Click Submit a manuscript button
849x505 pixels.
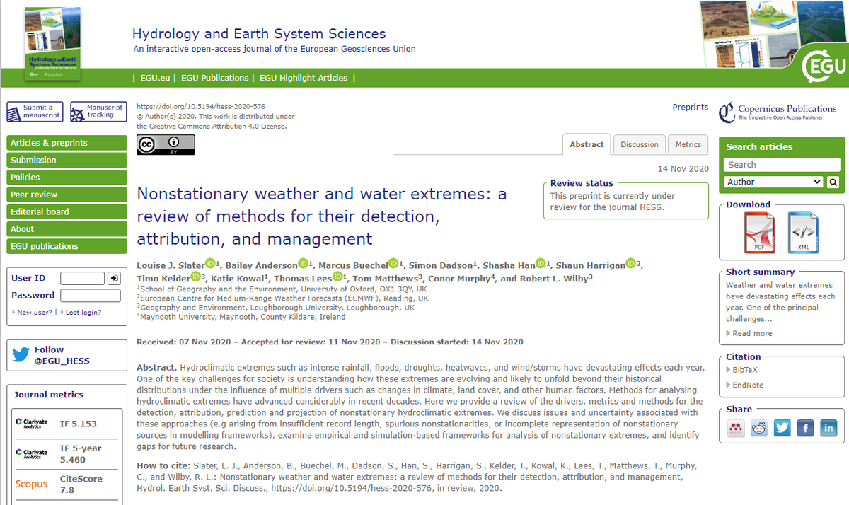[x=35, y=111]
